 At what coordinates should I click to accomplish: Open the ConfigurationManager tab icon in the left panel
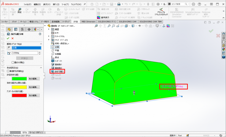tap(23, 29)
